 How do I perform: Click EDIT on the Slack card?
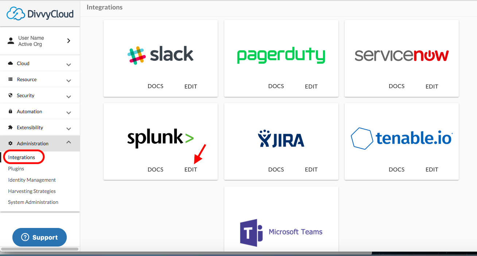pos(191,87)
